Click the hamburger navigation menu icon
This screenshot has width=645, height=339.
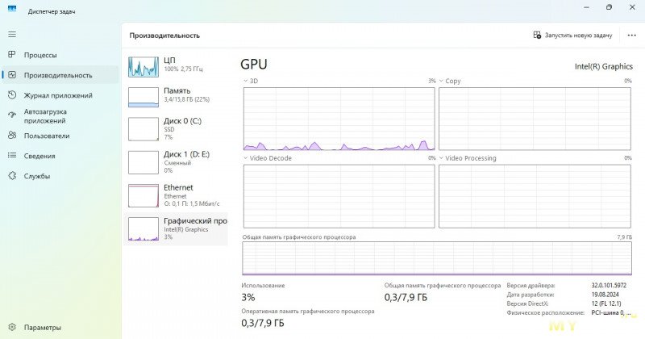point(11,35)
